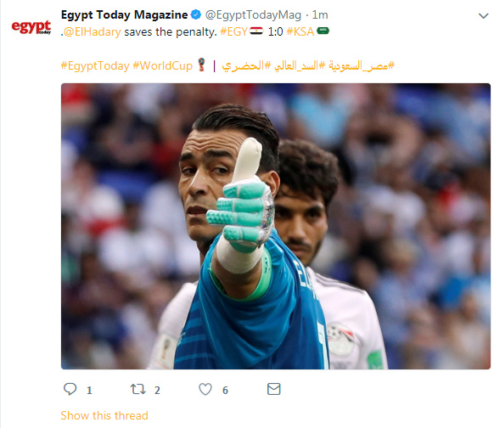This screenshot has height=428, width=494.
Task: Open the Egypt Today profile avatar logo
Action: tap(31, 27)
